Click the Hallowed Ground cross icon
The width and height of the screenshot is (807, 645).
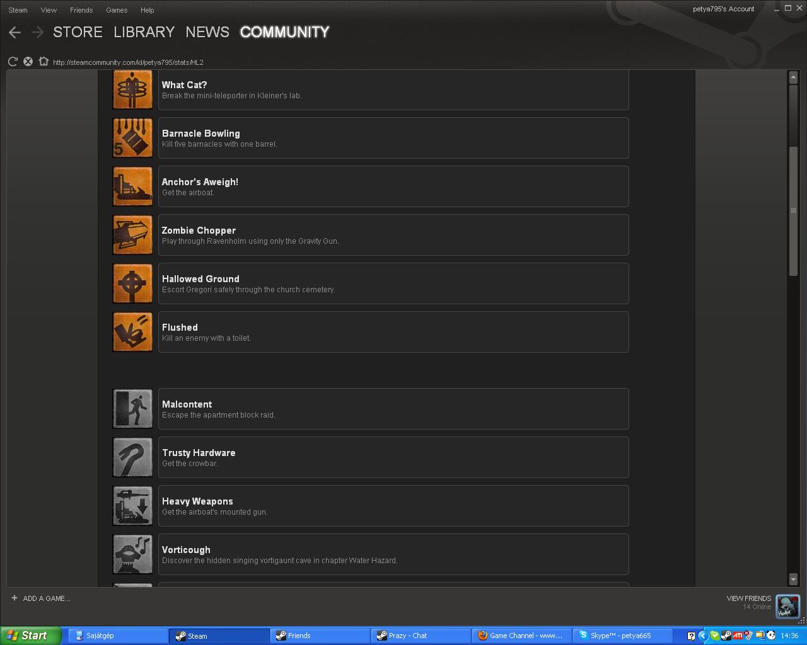[x=132, y=283]
